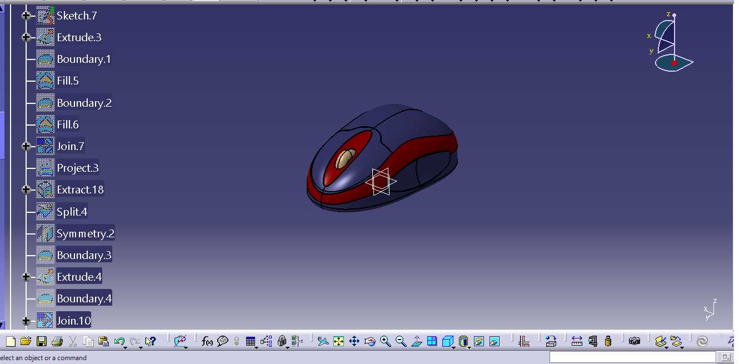
Task: Toggle the Hide/Show icon
Action: (x=479, y=341)
